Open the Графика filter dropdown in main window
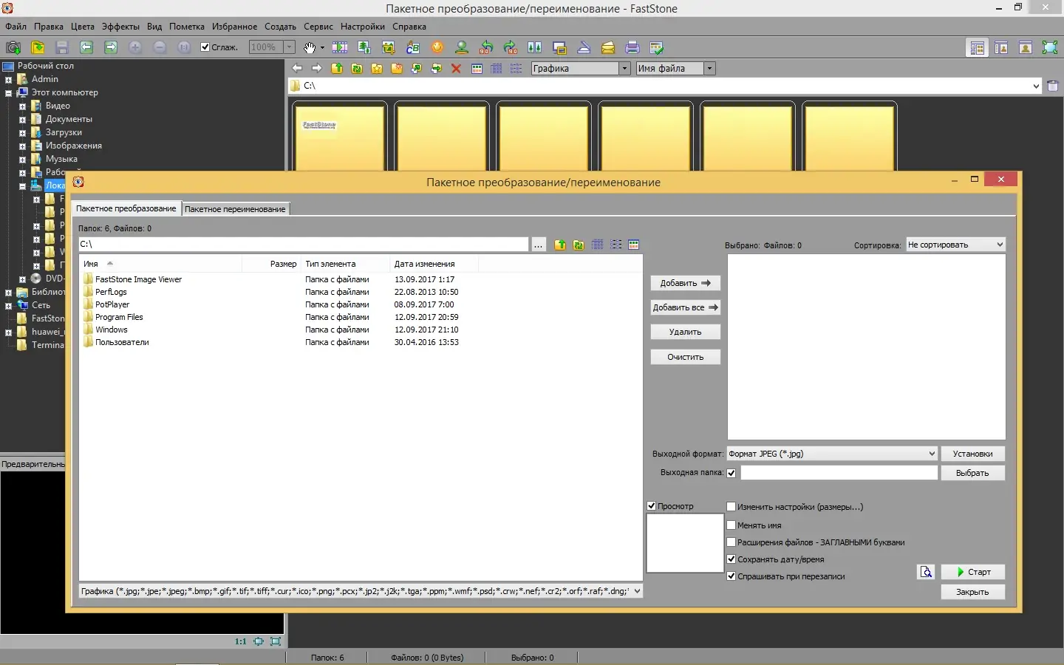1064x665 pixels. [x=581, y=69]
